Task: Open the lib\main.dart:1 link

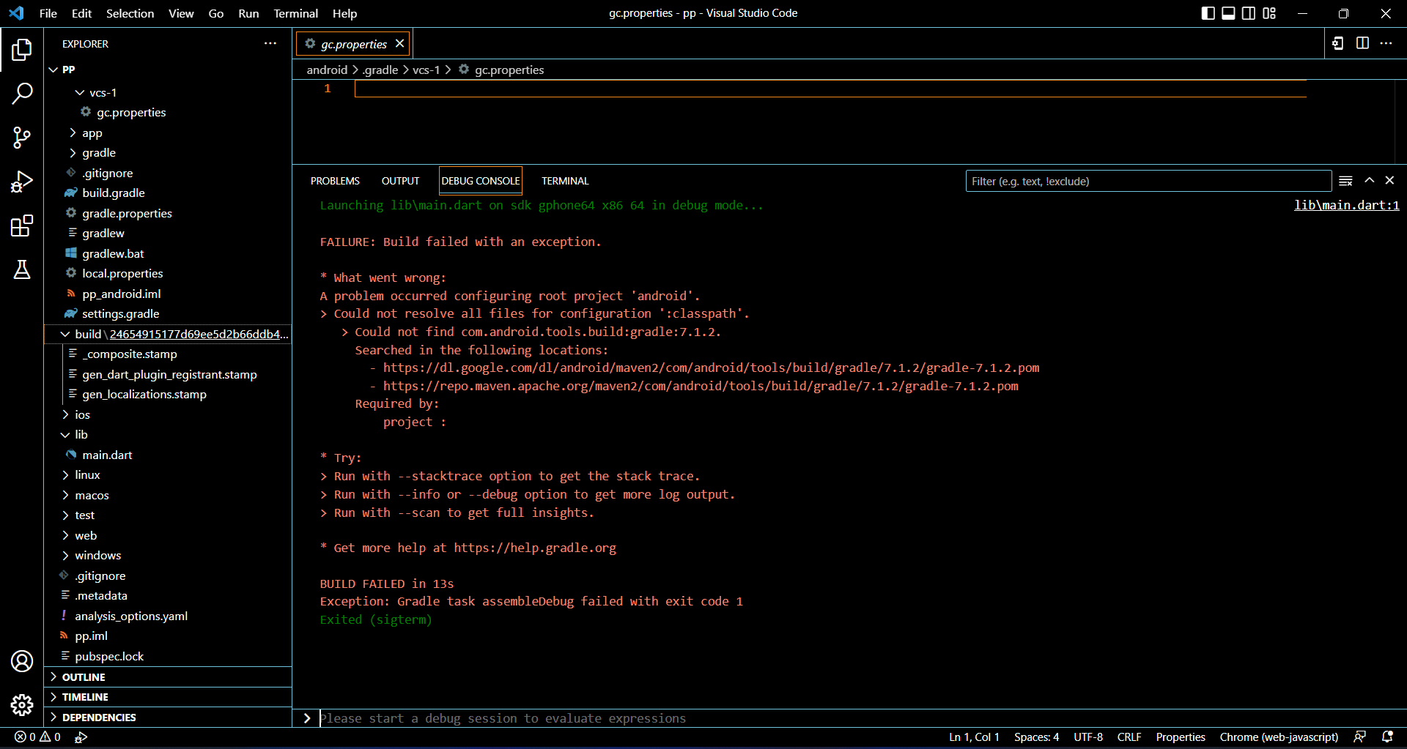Action: click(x=1346, y=206)
